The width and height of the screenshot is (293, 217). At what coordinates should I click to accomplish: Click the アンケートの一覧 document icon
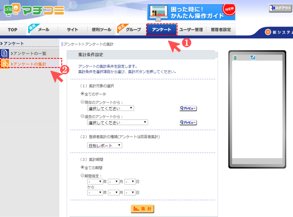tap(4, 54)
